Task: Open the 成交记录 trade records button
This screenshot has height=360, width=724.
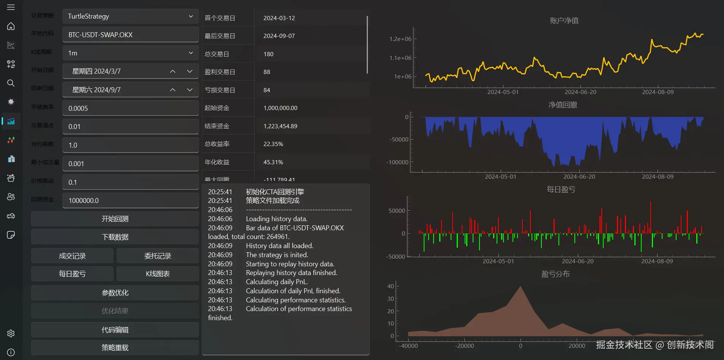Action: [x=73, y=256]
